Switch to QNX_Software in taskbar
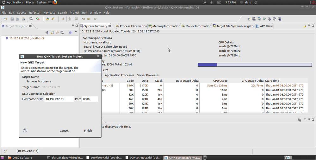This screenshot has width=316, height=160. tap(20, 157)
